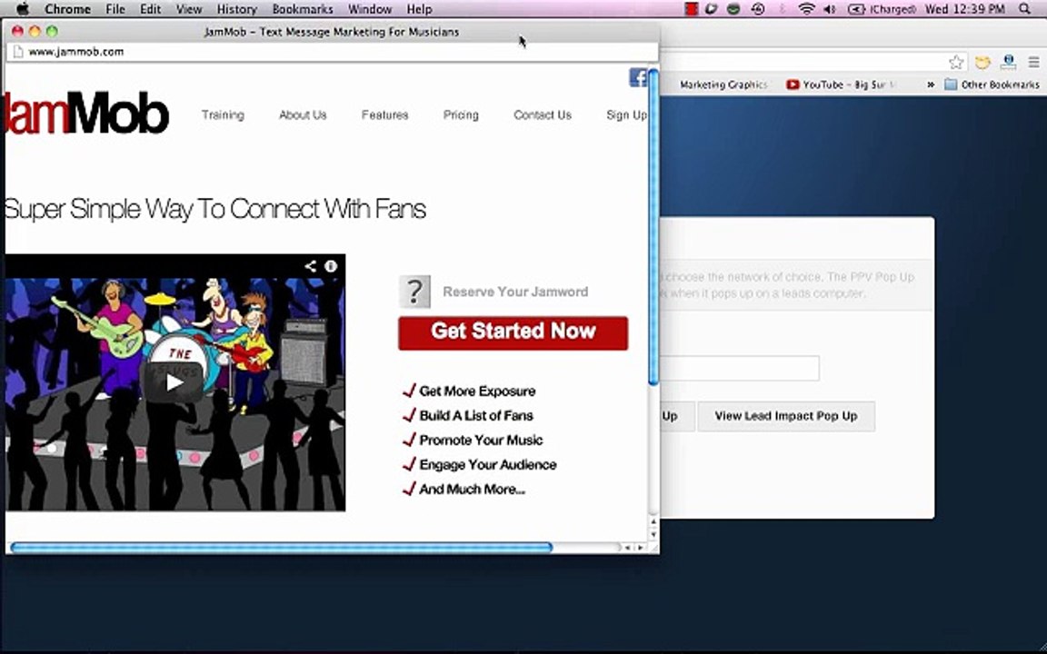Click the bookmark star in background Chrome window
This screenshot has height=654, width=1047.
pos(956,63)
